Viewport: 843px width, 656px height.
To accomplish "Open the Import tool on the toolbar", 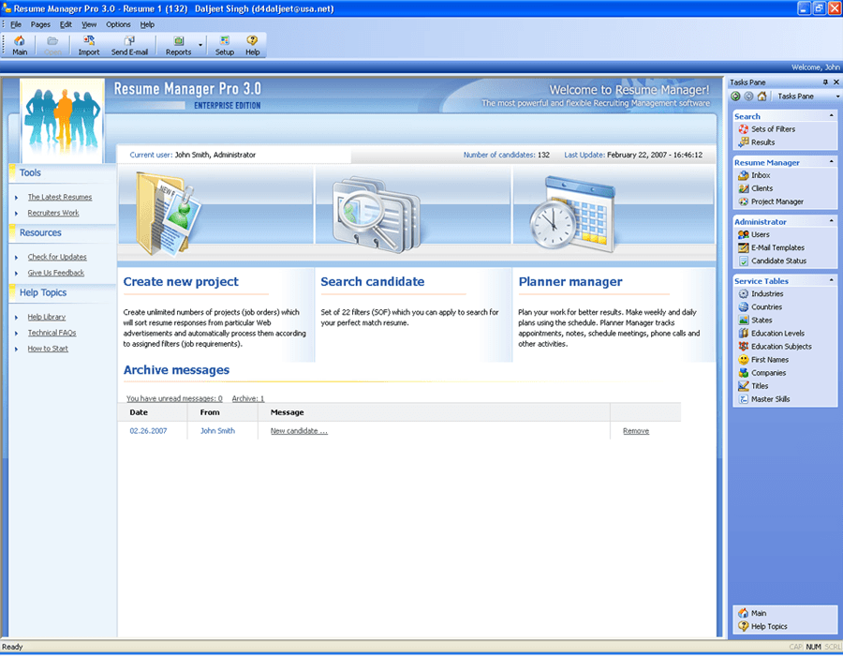I will click(88, 44).
